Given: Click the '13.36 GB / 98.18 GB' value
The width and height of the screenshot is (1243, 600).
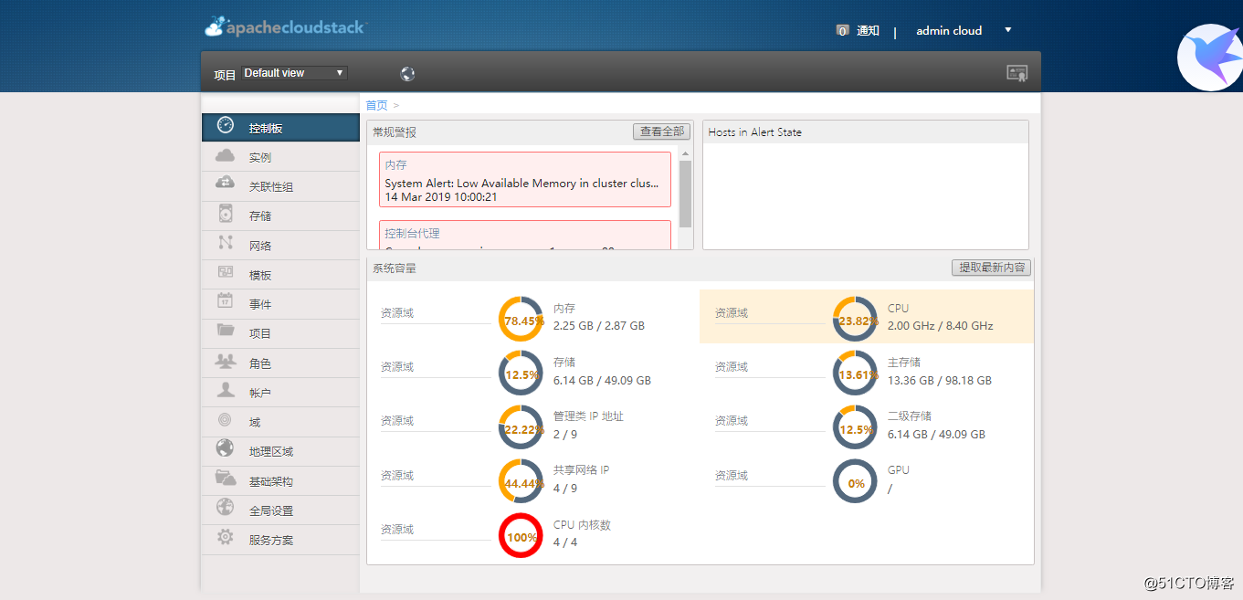Looking at the screenshot, I should point(939,381).
